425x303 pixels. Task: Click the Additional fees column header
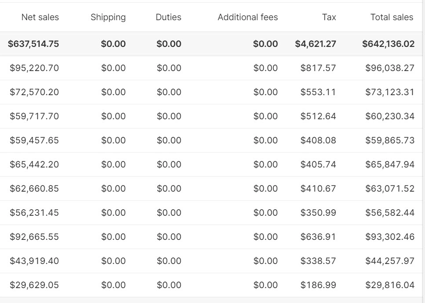[248, 18]
